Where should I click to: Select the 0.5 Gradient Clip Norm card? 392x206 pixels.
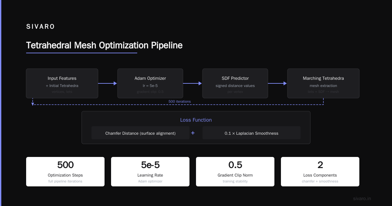(x=235, y=172)
